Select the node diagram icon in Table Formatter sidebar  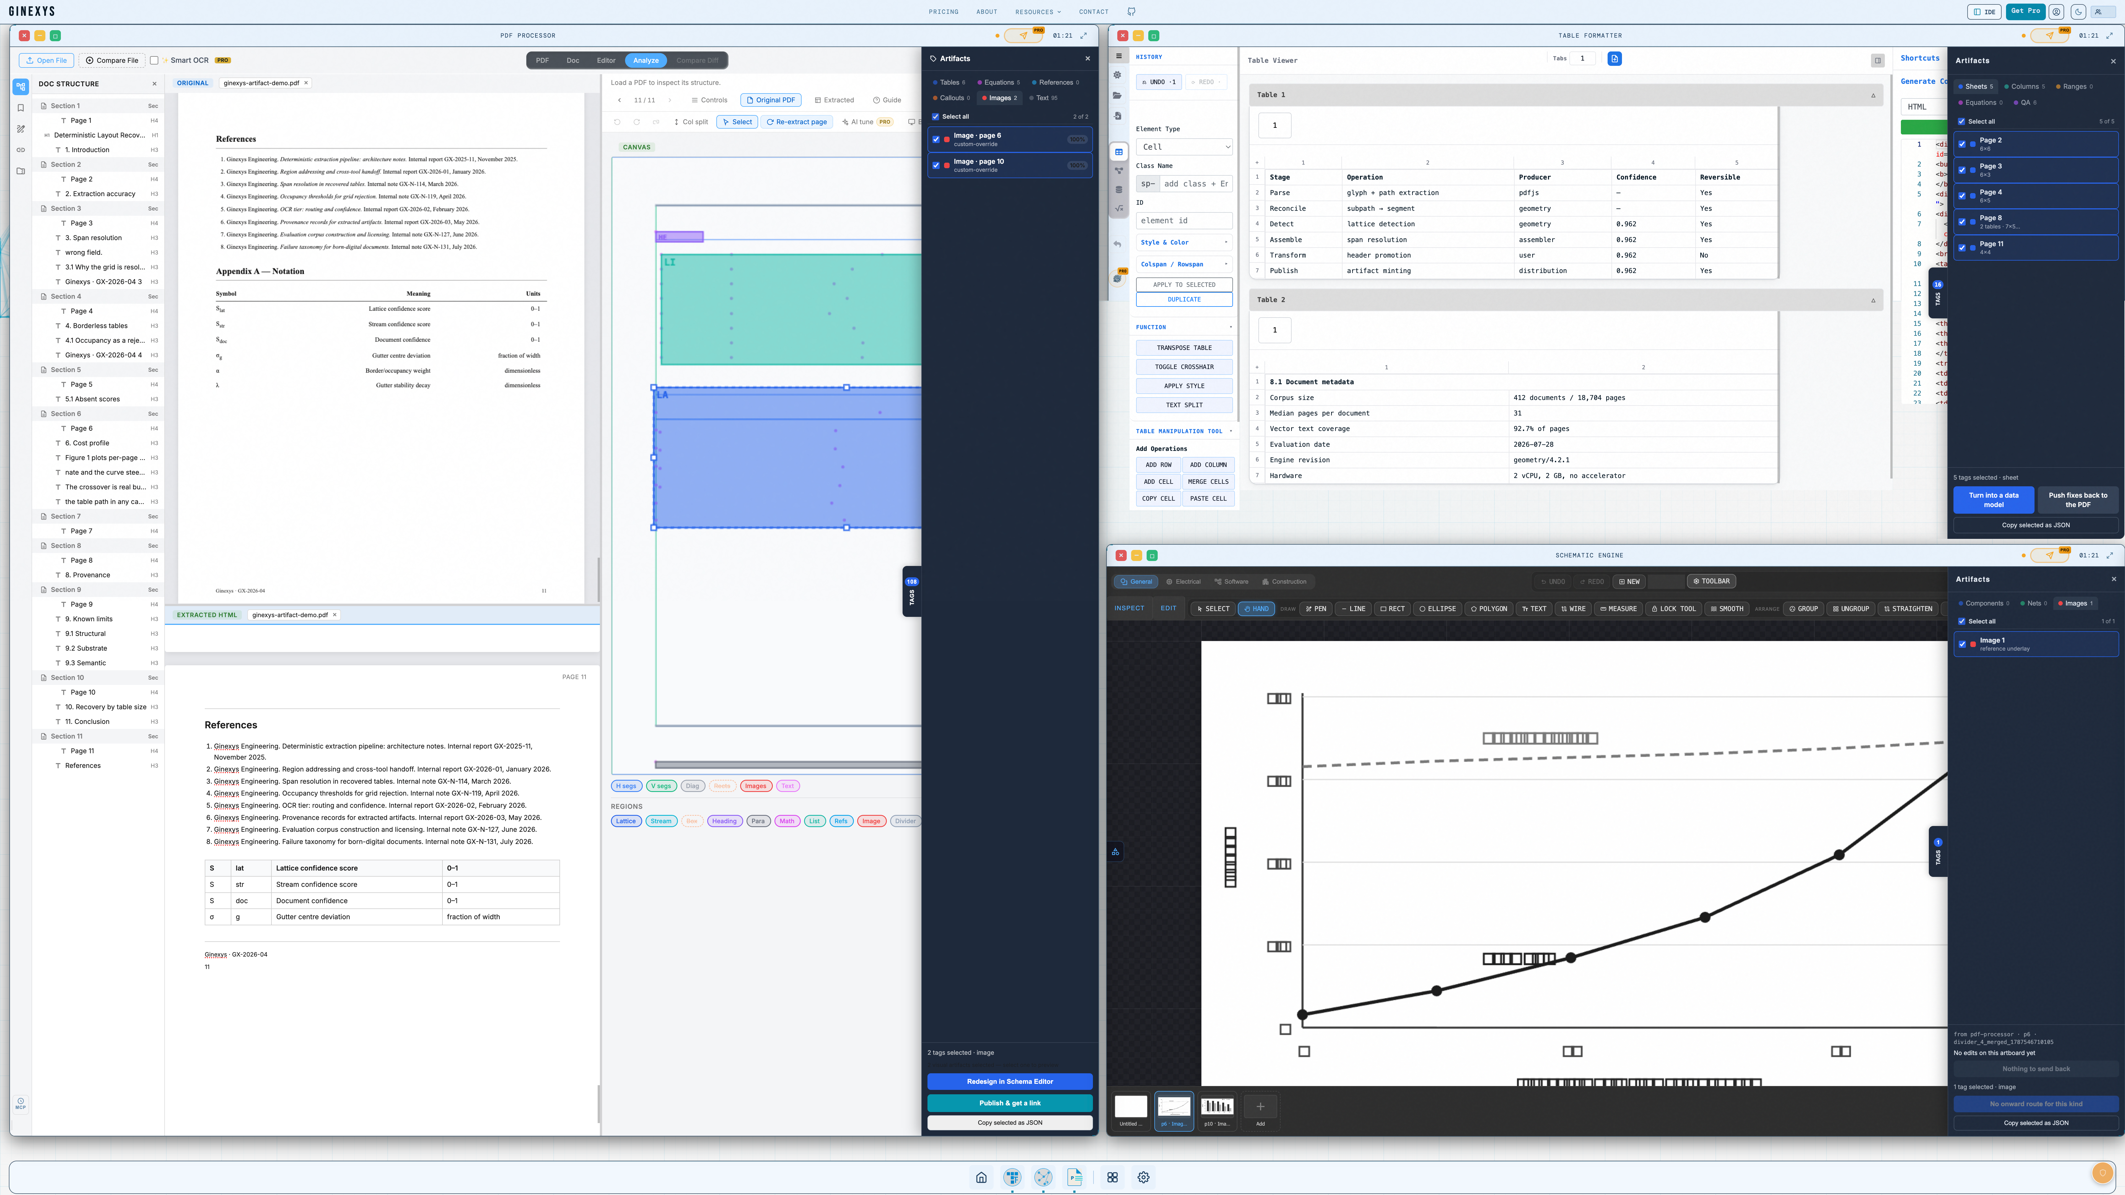point(1119,171)
